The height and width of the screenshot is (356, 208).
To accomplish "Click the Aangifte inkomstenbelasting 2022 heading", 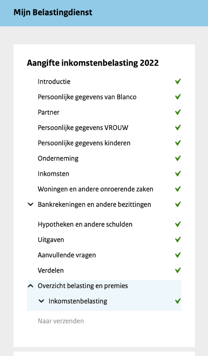I will coord(93,63).
